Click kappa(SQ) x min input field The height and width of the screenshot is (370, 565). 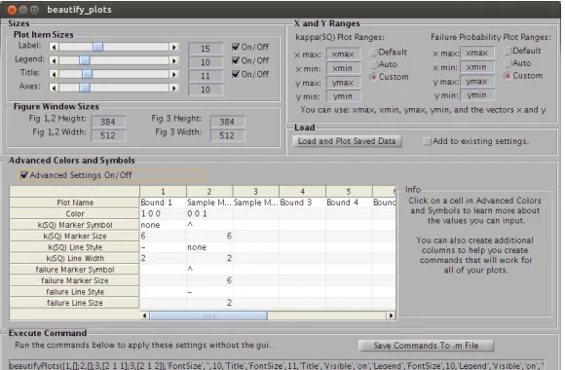click(343, 68)
